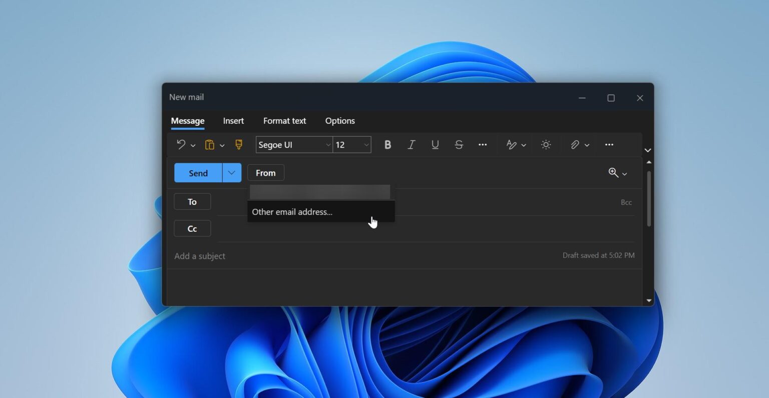769x398 pixels.
Task: Open the Format text tab
Action: click(284, 121)
